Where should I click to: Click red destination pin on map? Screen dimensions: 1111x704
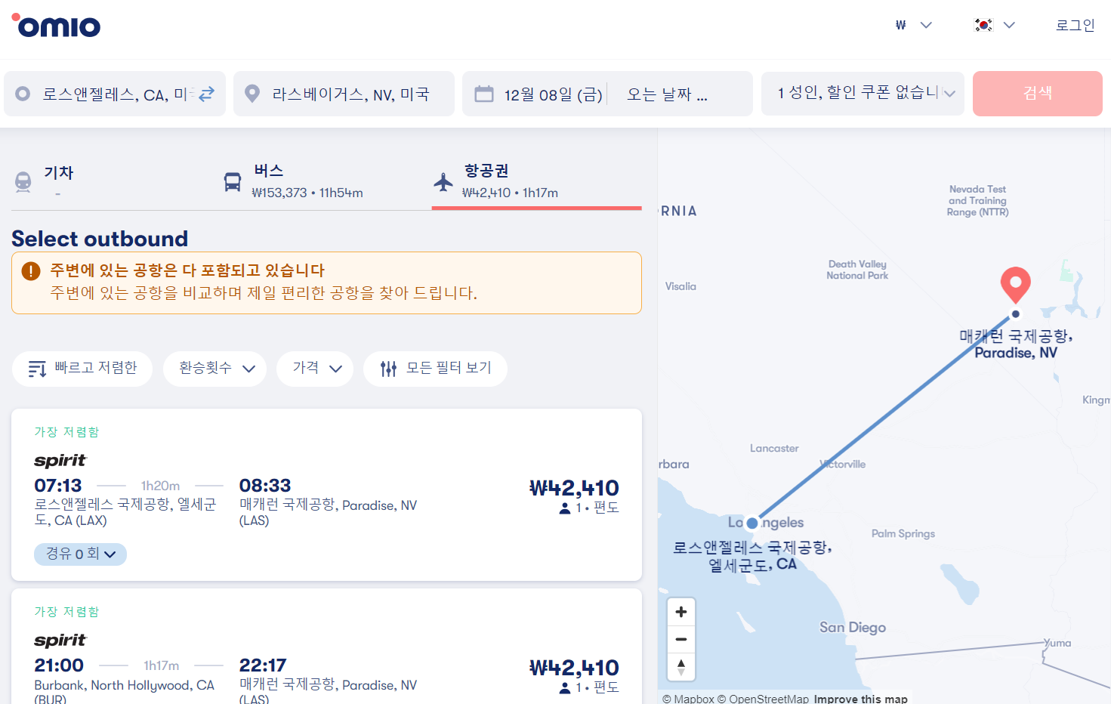pos(1015,285)
